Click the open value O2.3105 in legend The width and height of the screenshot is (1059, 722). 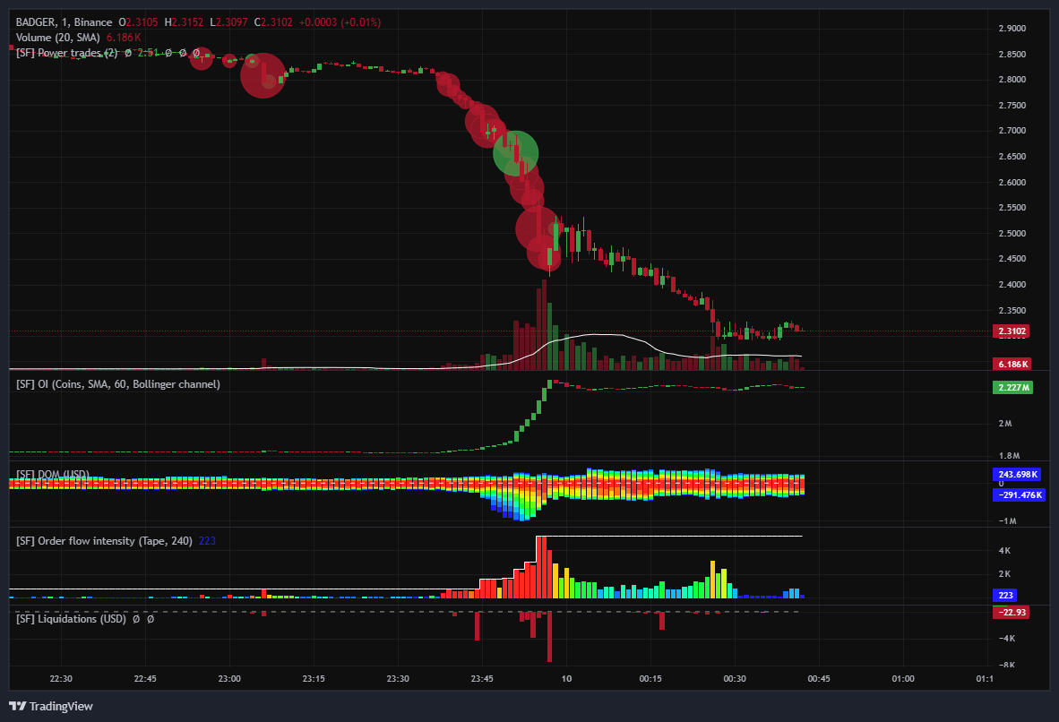point(138,22)
